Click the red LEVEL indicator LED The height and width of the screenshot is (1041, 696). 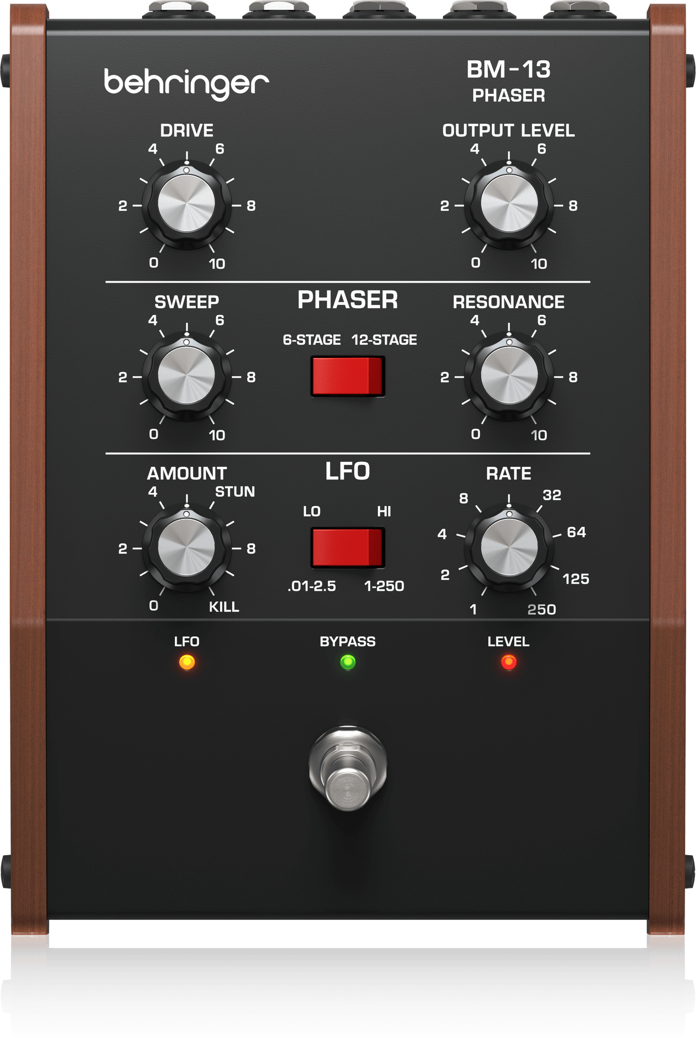[x=509, y=662]
